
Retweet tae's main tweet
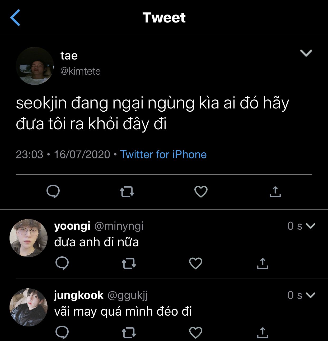click(127, 192)
